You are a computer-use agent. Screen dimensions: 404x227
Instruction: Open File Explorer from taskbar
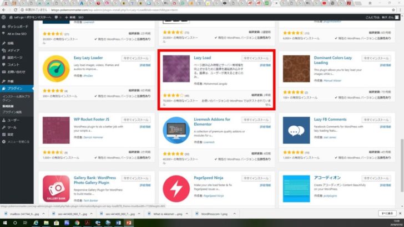click(46, 223)
